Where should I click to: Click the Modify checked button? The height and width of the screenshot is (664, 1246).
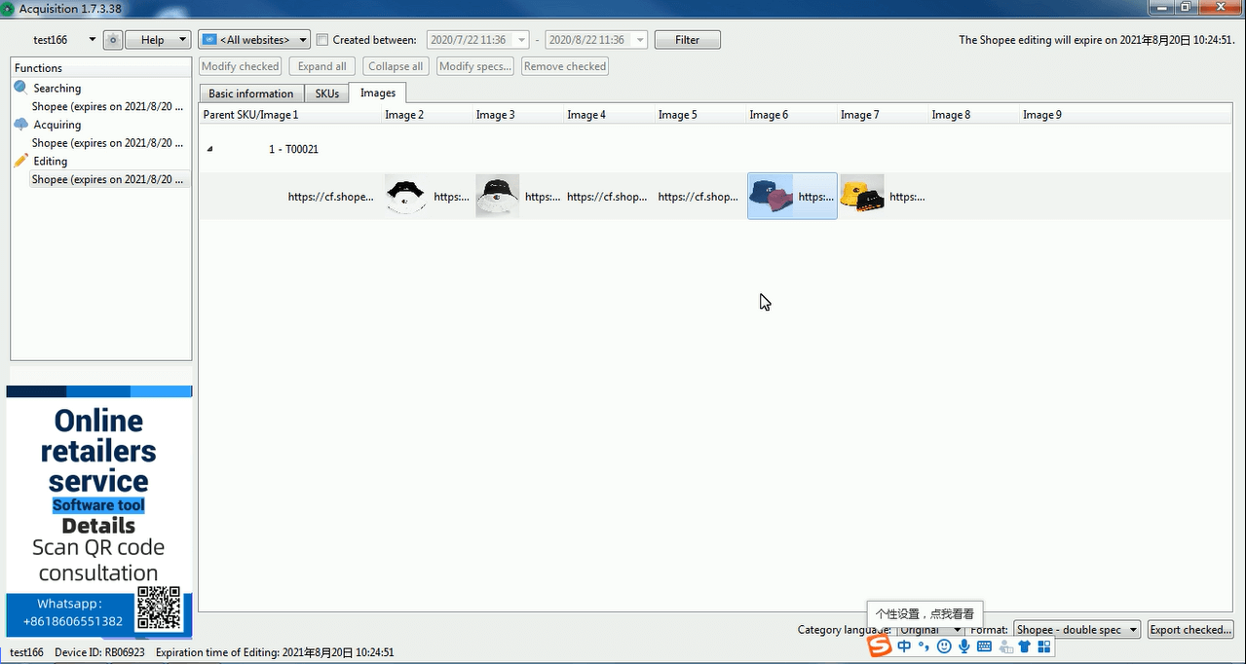click(240, 66)
